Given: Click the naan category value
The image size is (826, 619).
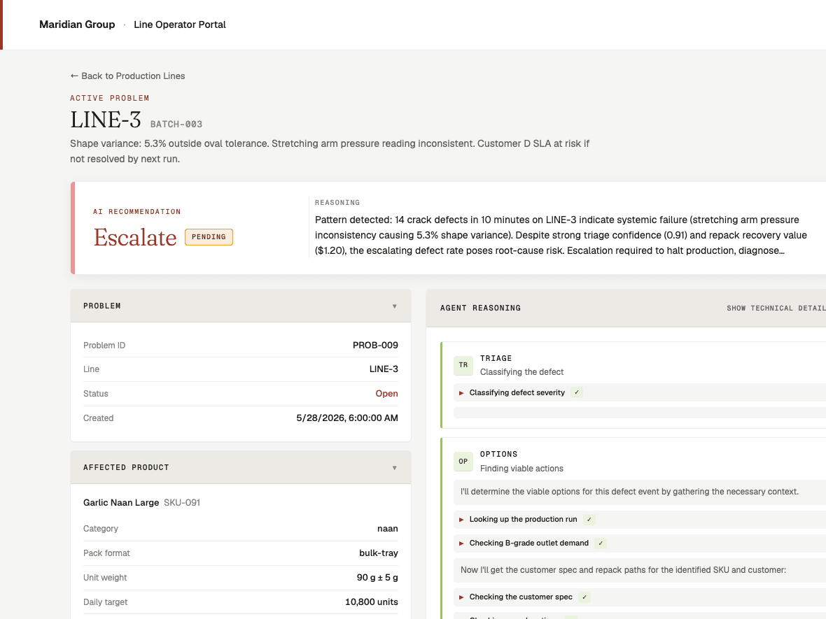Looking at the screenshot, I should [x=388, y=529].
